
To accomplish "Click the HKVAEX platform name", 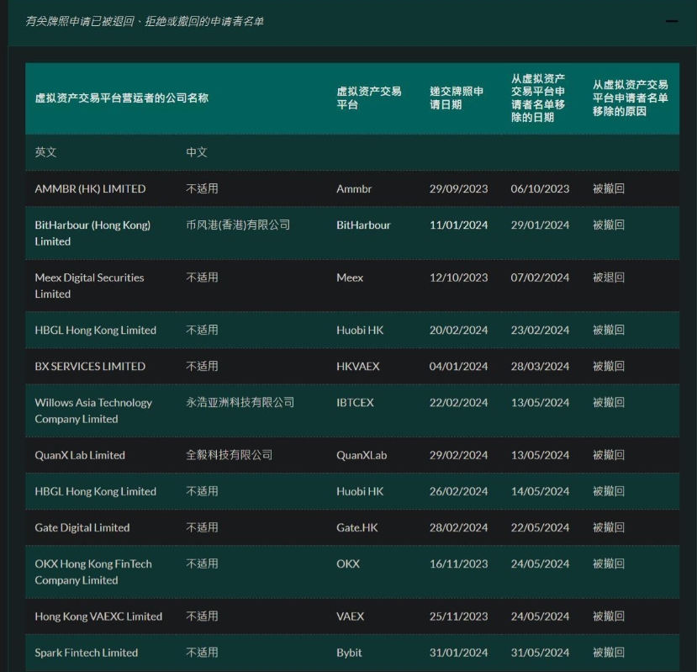I will coord(358,367).
